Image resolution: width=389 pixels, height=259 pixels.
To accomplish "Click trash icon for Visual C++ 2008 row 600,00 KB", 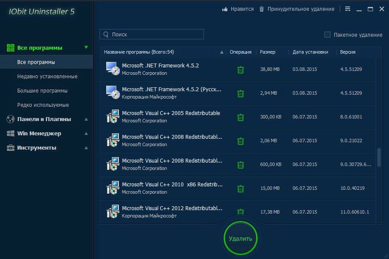I will click(240, 165).
